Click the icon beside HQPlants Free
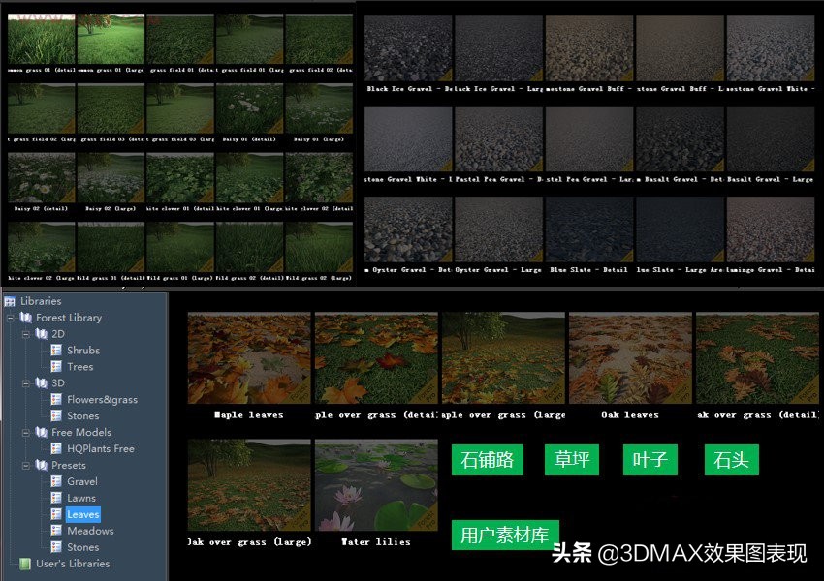 click(x=56, y=449)
